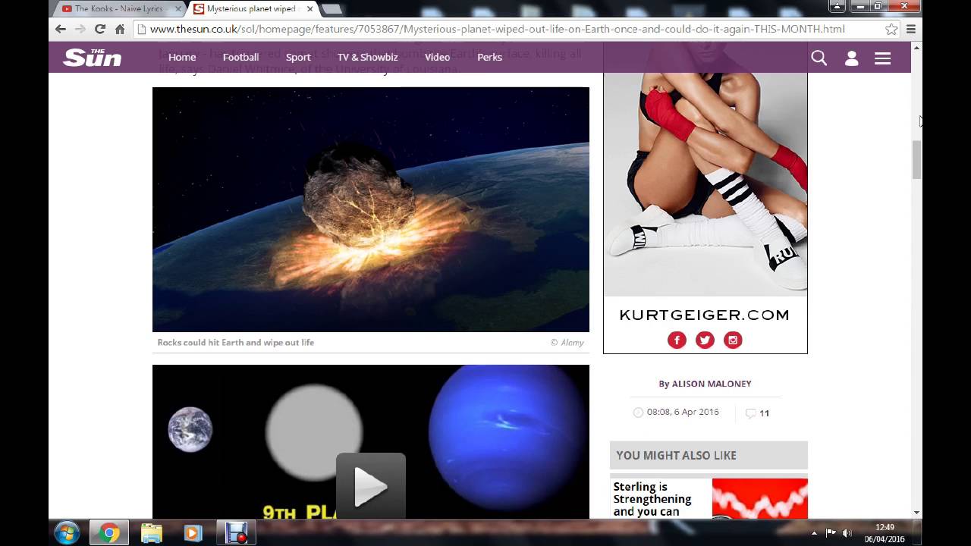Open the Football section
Image resolution: width=971 pixels, height=546 pixels.
coord(240,57)
